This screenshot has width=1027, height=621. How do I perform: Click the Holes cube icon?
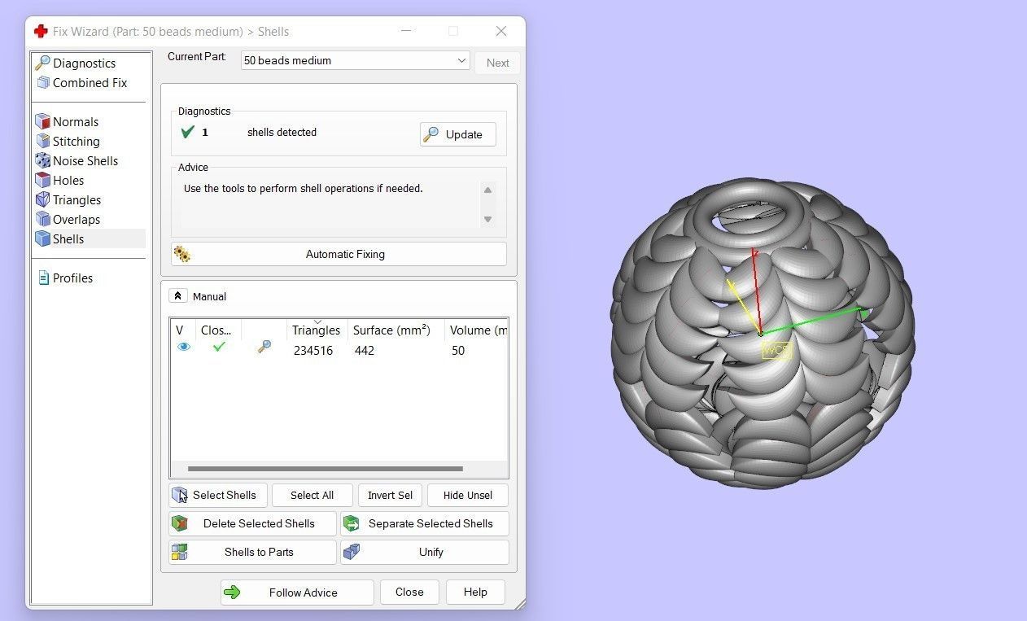(42, 180)
